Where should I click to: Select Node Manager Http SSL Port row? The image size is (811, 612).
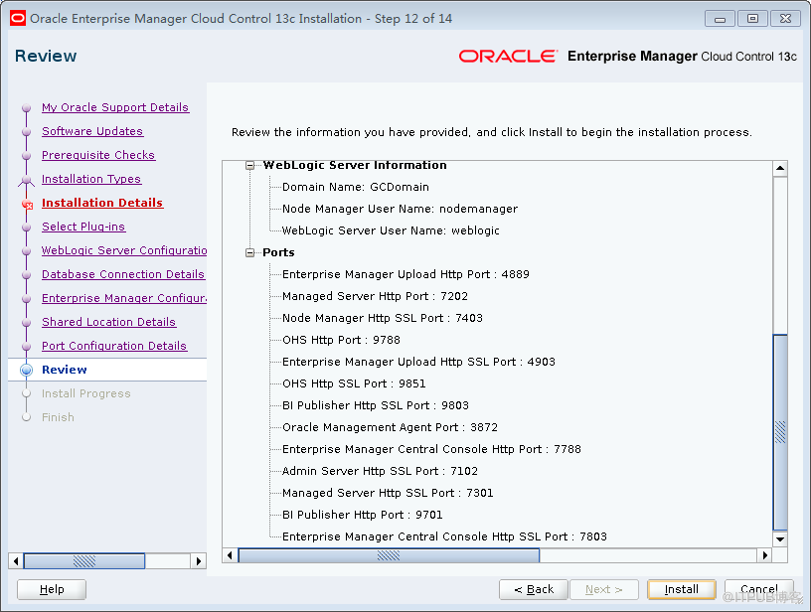(x=383, y=318)
